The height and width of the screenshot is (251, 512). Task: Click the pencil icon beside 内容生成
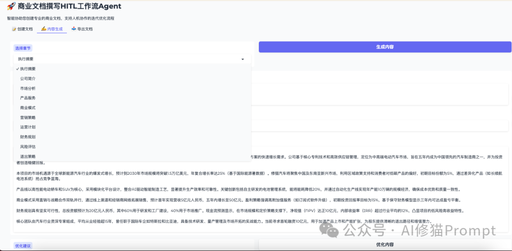[x=44, y=29]
